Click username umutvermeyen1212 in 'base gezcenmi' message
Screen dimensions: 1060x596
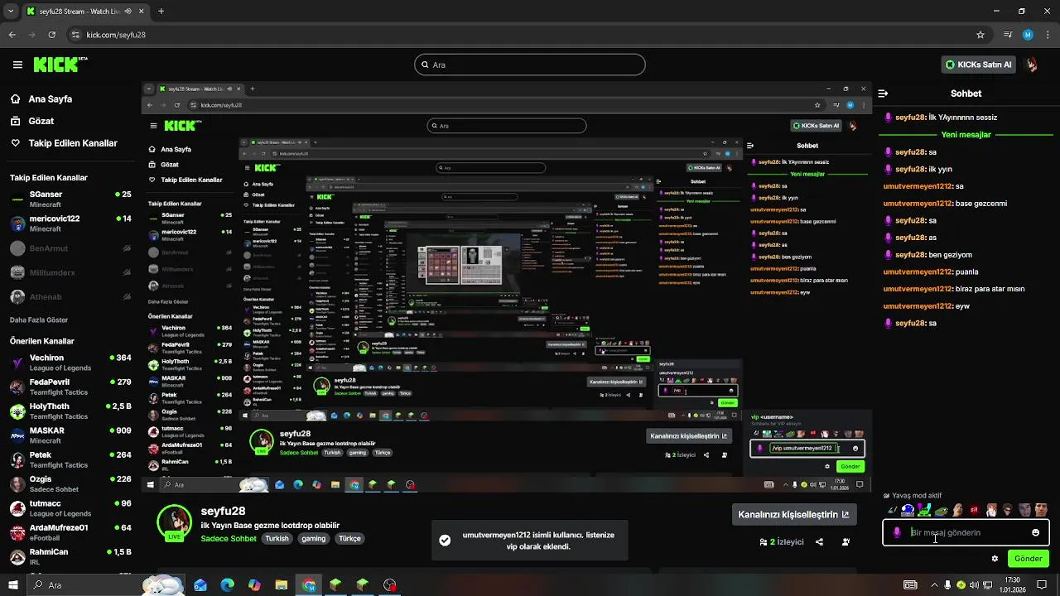point(918,203)
